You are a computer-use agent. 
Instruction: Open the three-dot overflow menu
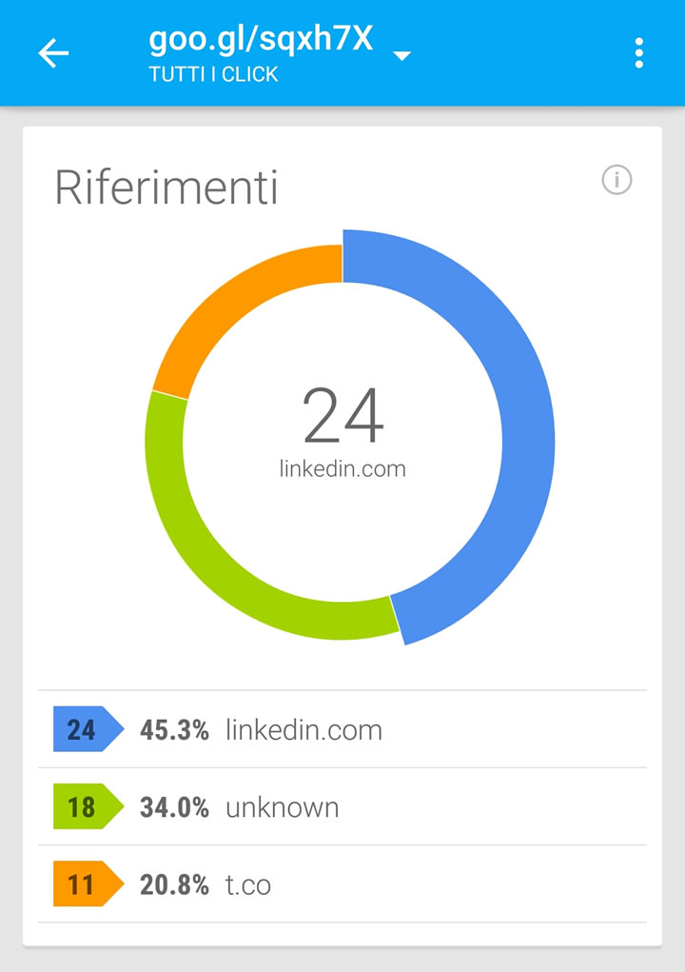coord(639,53)
